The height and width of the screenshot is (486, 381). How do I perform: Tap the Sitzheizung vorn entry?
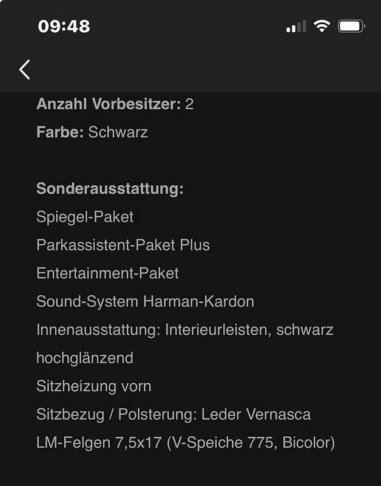point(94,386)
